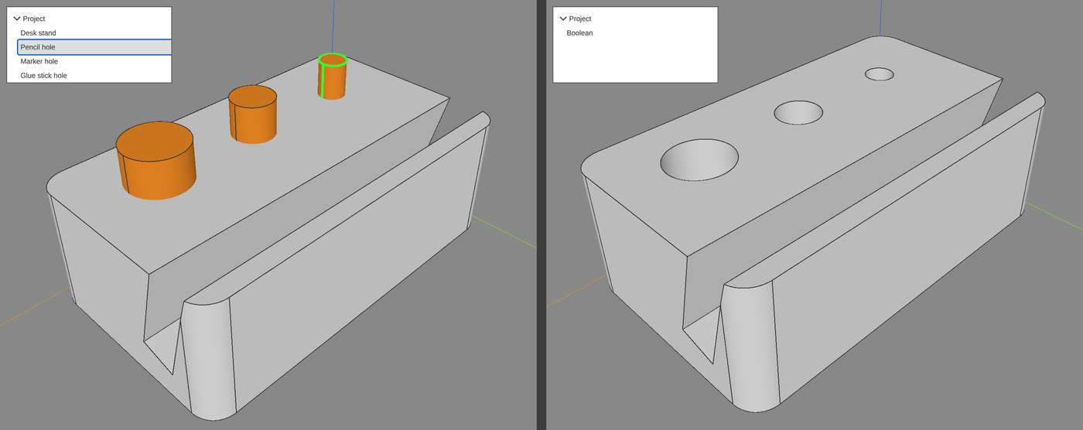Click the middle hole in right model
Viewport: 1083px width, 430px height.
point(798,113)
